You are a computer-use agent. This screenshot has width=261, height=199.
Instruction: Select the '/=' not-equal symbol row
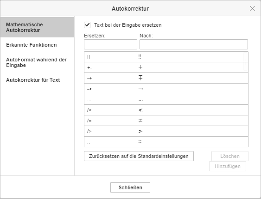(166, 121)
